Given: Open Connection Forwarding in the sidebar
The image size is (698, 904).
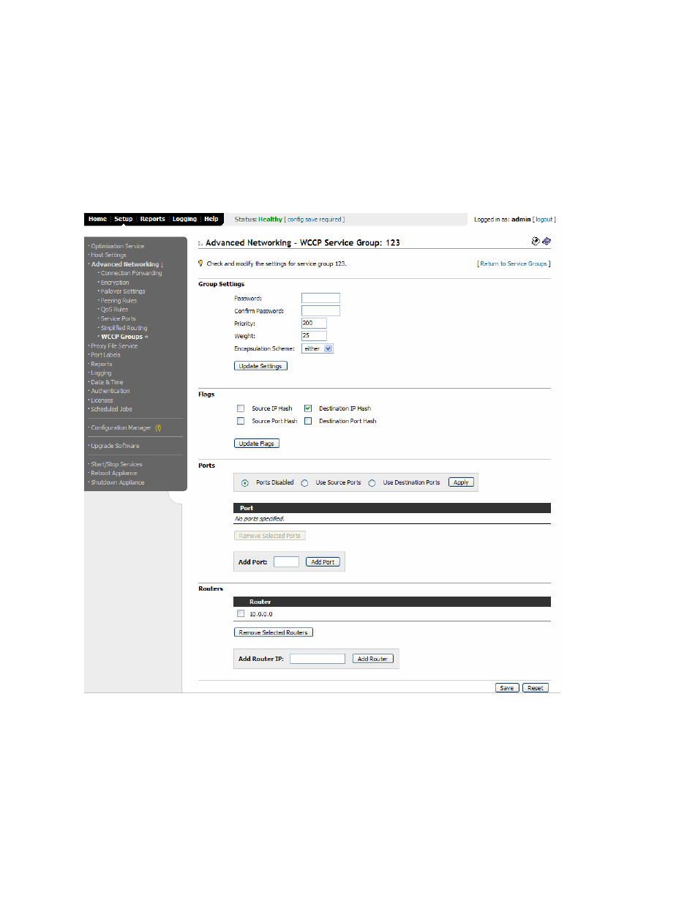Looking at the screenshot, I should tap(132, 273).
